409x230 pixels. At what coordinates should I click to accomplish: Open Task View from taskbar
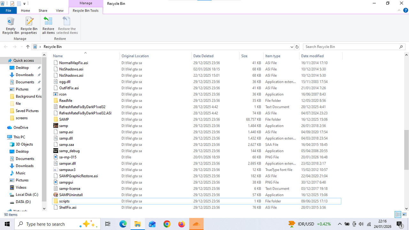[x=108, y=224]
